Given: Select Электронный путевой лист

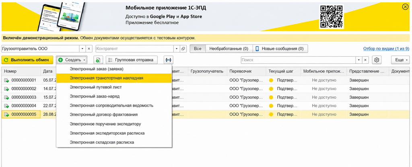Looking at the screenshot, I should pyautogui.click(x=114, y=87).
